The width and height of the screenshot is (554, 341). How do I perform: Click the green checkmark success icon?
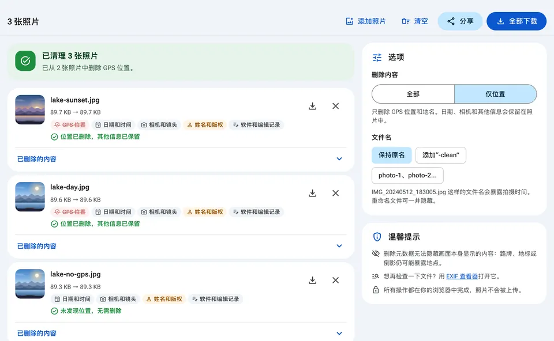coord(25,60)
